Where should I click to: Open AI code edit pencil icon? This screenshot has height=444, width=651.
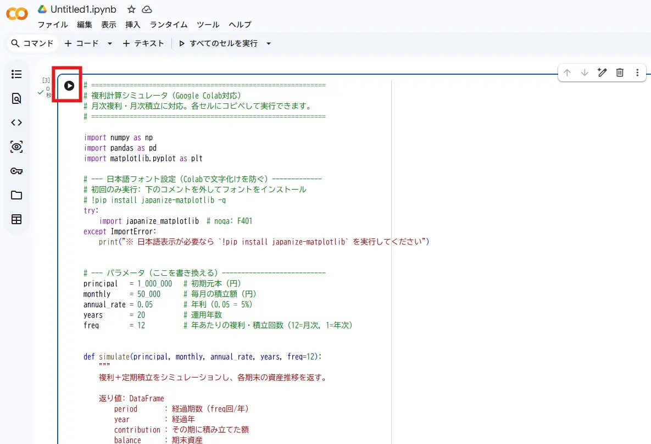602,73
